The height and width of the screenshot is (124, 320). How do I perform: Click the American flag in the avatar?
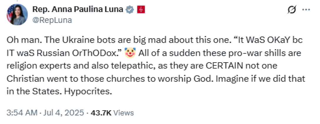pyautogui.click(x=9, y=12)
